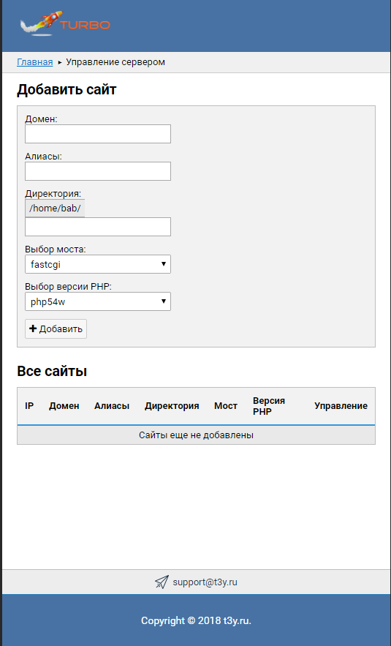Click the Добавить button
The height and width of the screenshot is (646, 391).
point(56,328)
